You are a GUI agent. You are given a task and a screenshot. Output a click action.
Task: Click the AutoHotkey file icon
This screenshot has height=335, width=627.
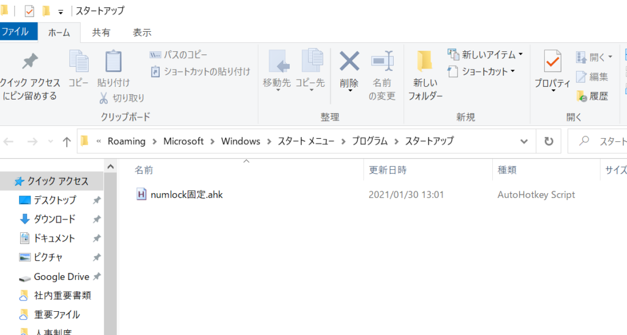tap(141, 194)
